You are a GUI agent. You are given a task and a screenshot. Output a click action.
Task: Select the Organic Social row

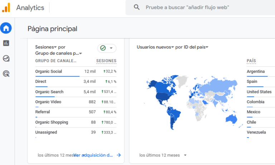(76, 72)
